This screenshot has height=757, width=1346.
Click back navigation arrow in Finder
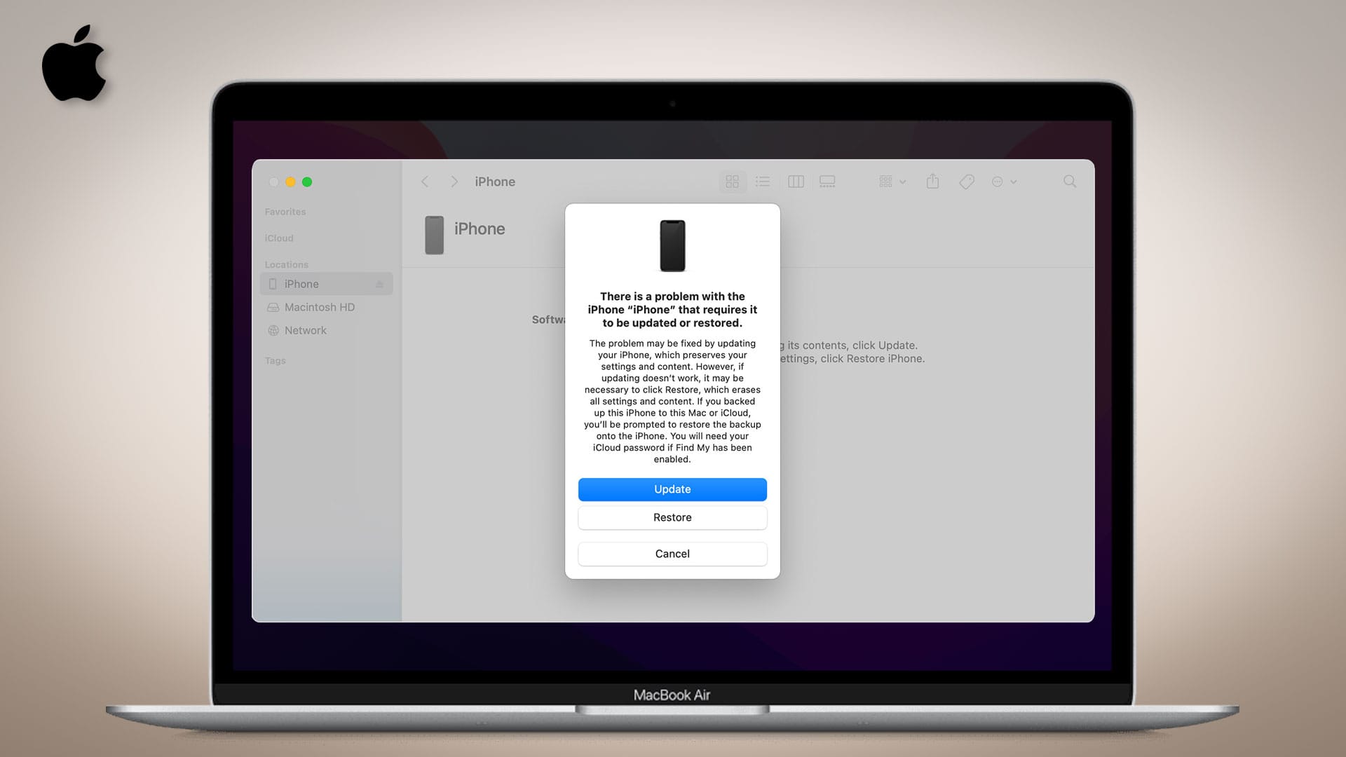(x=426, y=181)
